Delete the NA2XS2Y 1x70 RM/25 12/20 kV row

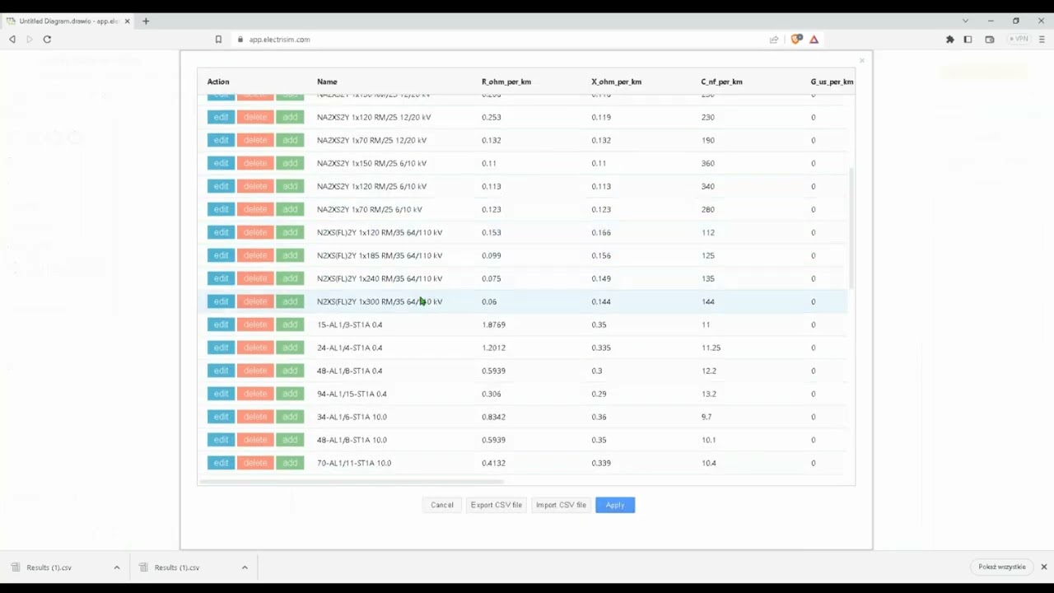(255, 140)
